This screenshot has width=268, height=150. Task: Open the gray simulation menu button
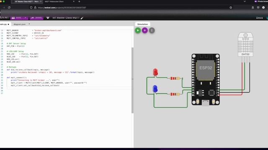click(152, 30)
